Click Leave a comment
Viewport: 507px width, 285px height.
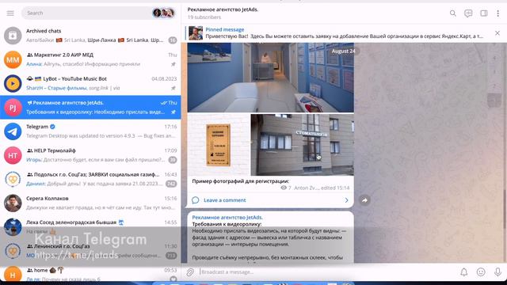[x=225, y=200]
